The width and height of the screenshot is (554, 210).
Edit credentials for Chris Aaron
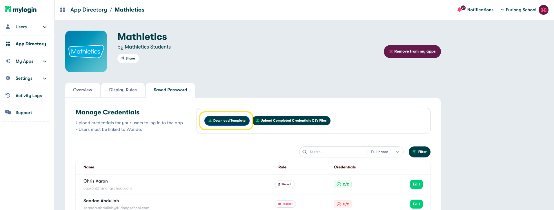(416, 184)
